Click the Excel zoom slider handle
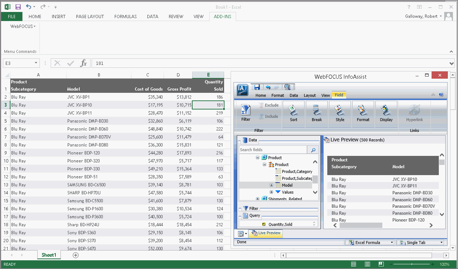 coord(412,264)
